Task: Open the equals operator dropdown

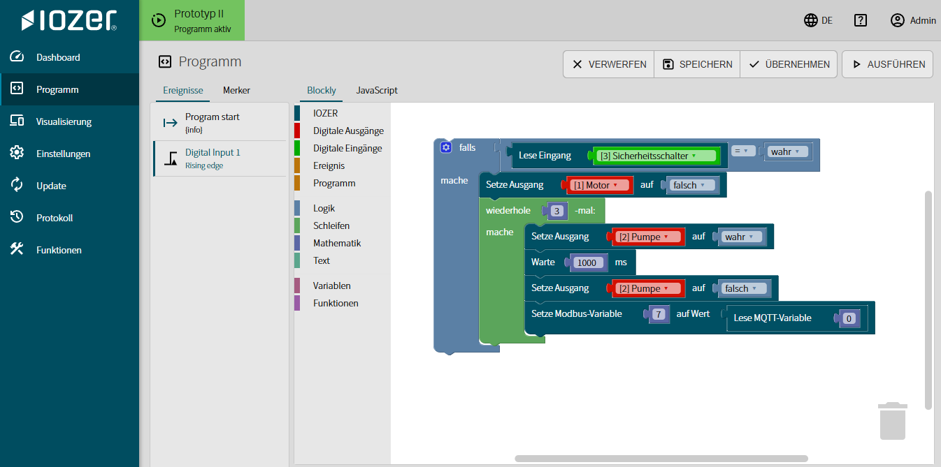Action: pos(740,151)
